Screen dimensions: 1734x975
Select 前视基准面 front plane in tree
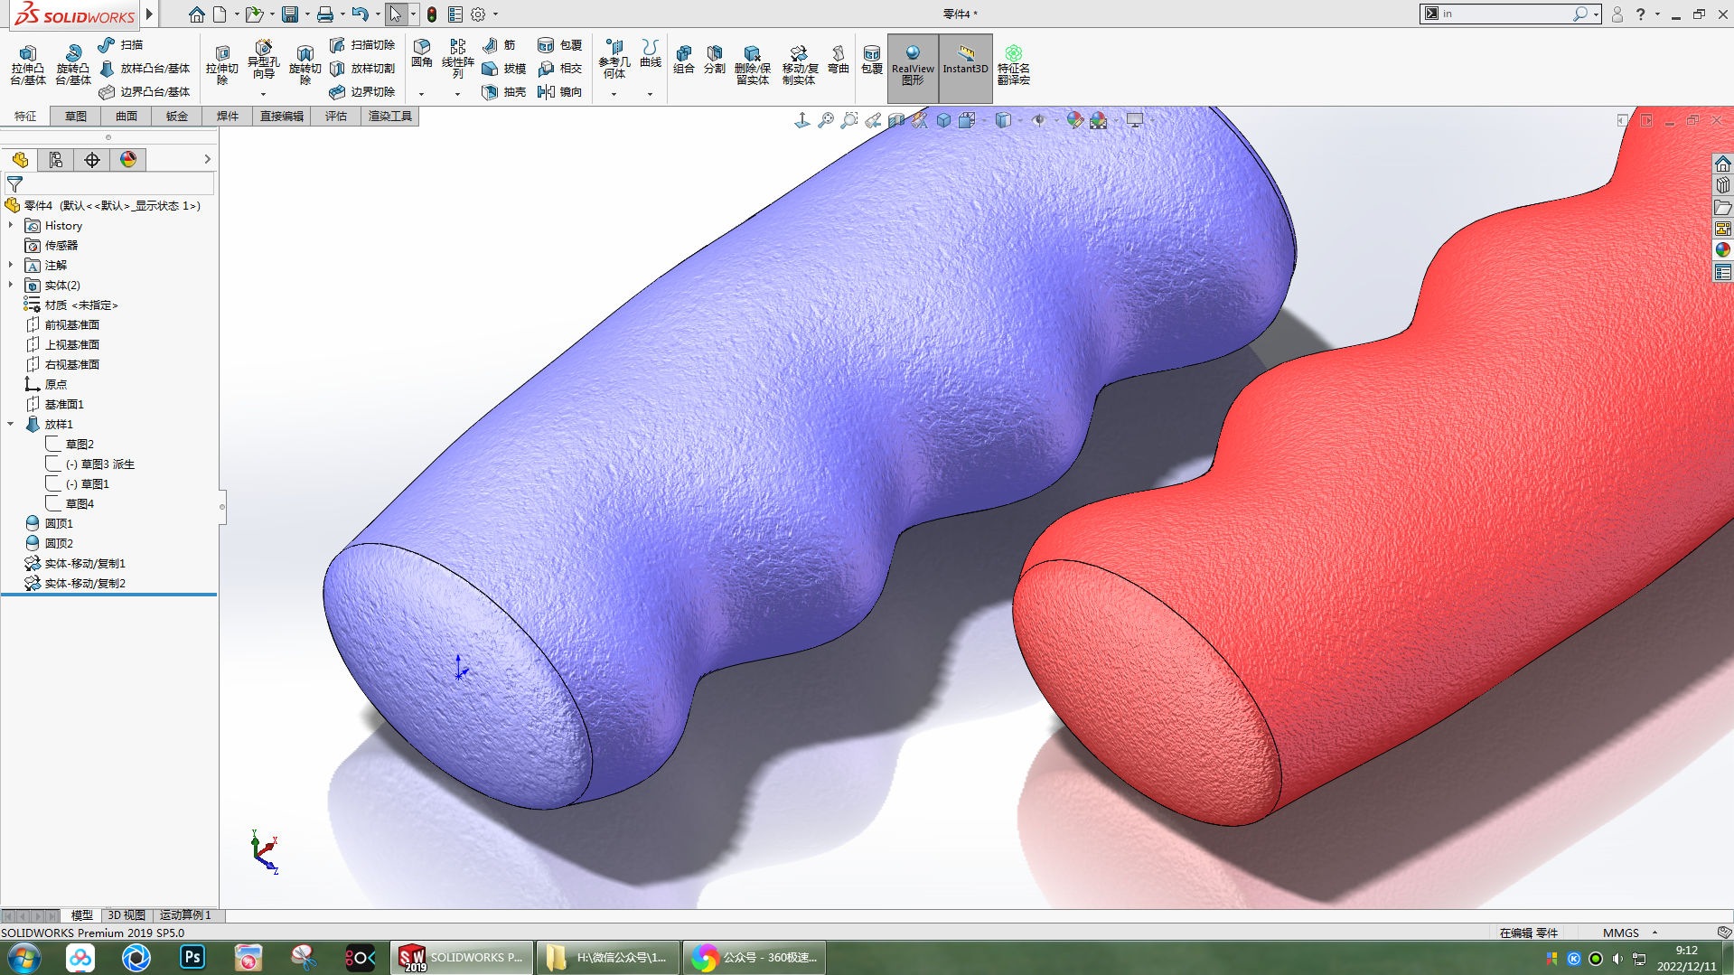pyautogui.click(x=72, y=325)
